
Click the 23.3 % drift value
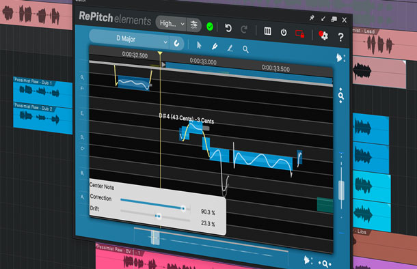(208, 223)
